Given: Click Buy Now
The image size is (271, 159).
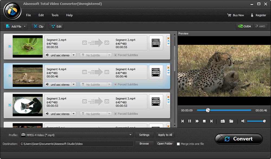Looking at the screenshot, I should (x=235, y=15).
